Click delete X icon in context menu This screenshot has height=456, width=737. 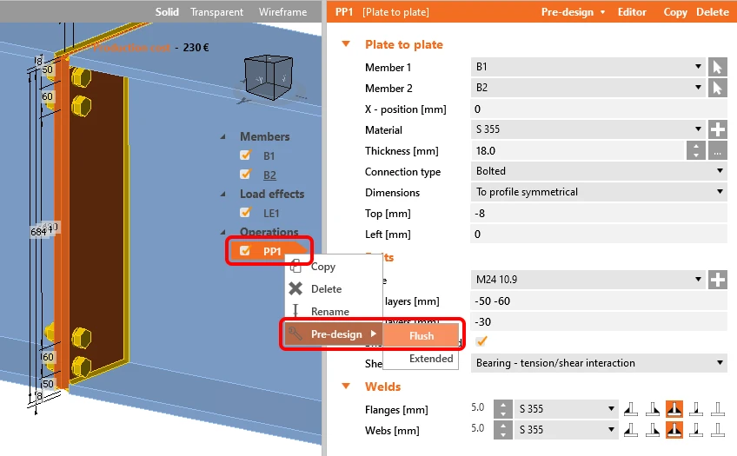(295, 288)
